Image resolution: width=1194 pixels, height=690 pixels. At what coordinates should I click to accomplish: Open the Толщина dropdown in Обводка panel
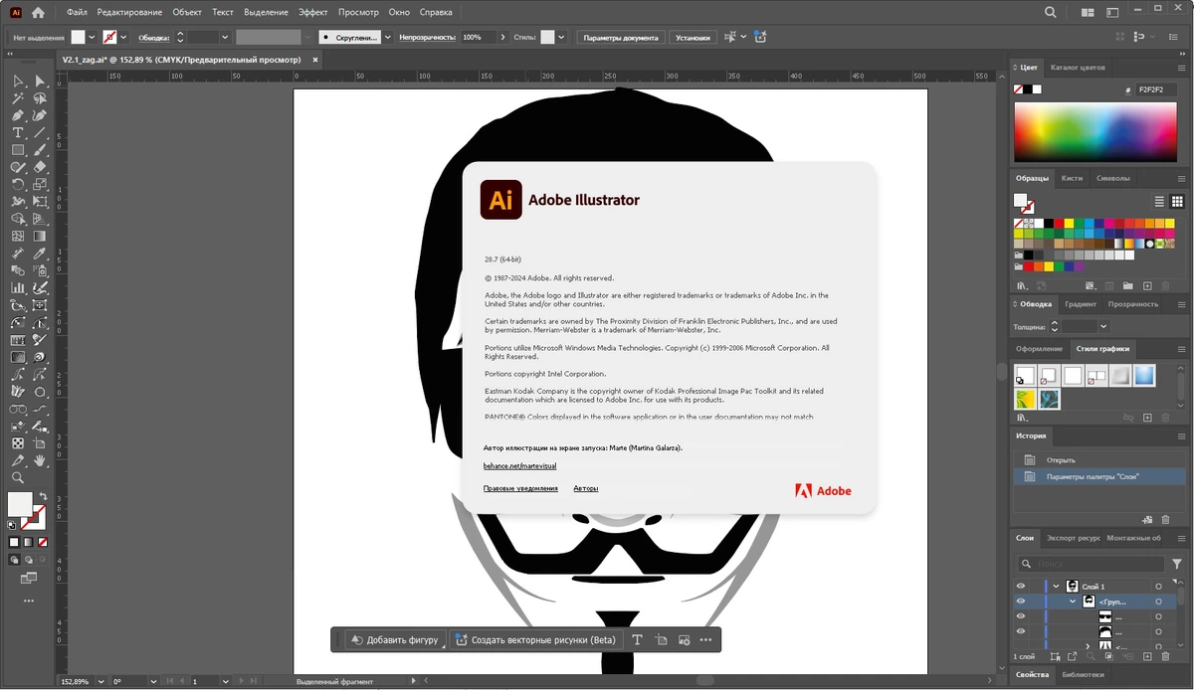(1103, 326)
